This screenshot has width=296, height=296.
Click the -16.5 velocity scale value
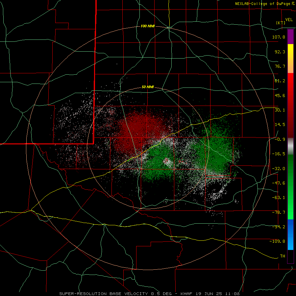[279, 154]
